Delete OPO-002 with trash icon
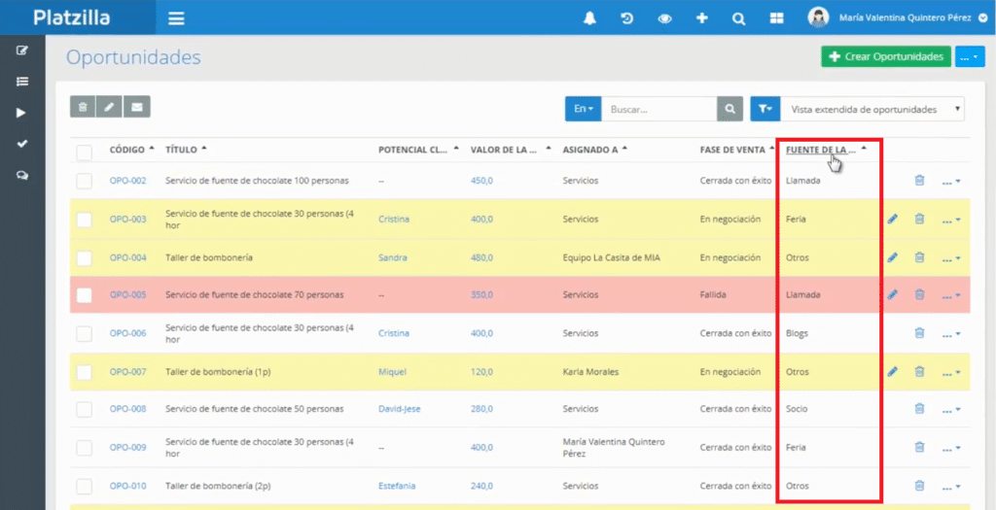Image resolution: width=996 pixels, height=510 pixels. pos(919,180)
